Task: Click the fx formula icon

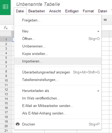Action: coord(6,28)
